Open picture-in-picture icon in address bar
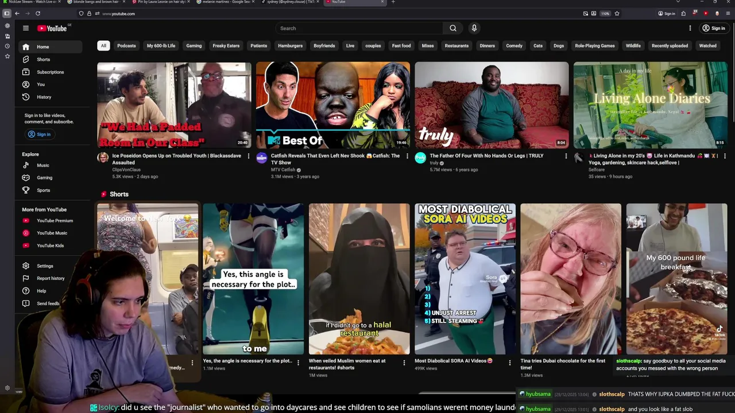Image resolution: width=735 pixels, height=413 pixels. click(x=585, y=13)
